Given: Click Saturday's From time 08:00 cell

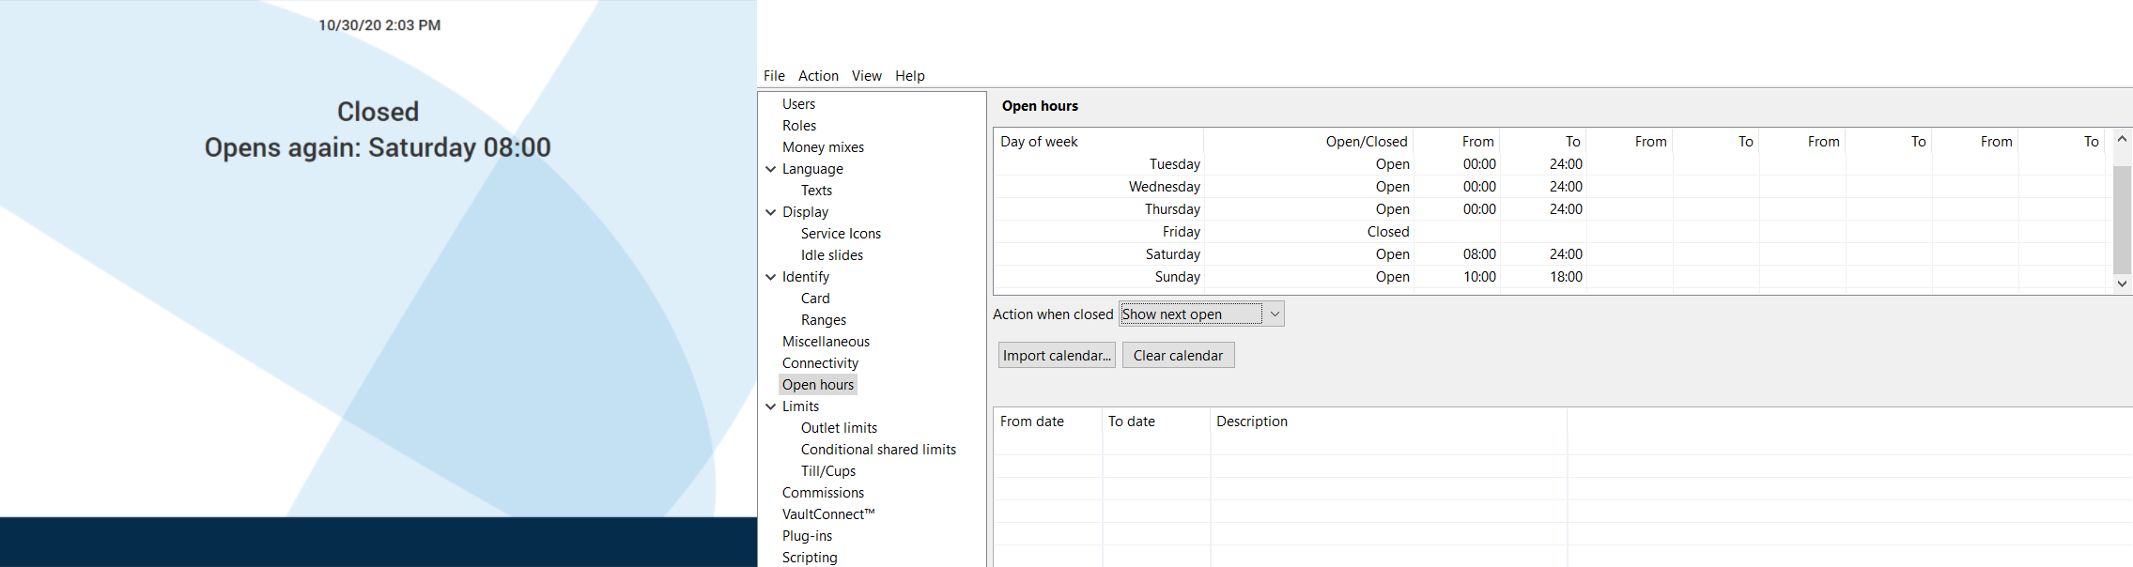Looking at the screenshot, I should click(1478, 254).
